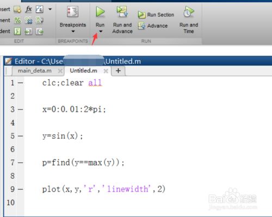Image resolution: width=272 pixels, height=217 pixels.
Task: Click the fx insert function icon
Action: pyautogui.click(x=29, y=9)
